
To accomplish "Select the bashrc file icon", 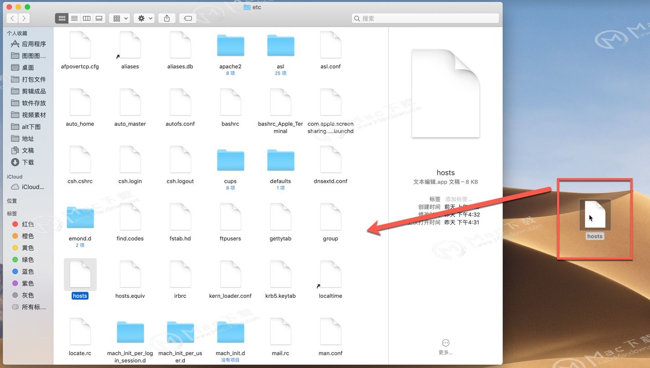I will point(230,102).
